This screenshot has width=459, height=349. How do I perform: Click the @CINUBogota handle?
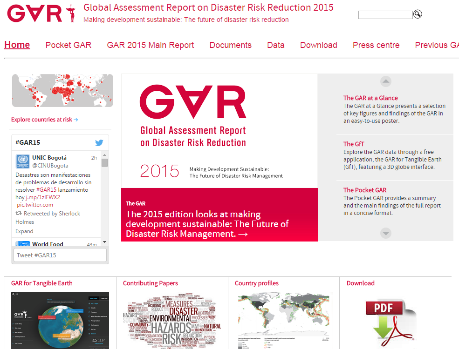(50, 166)
